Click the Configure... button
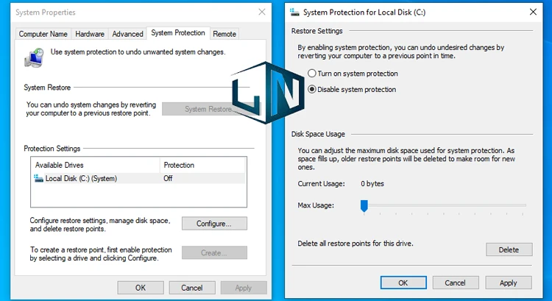Screen dimensions: 552x301 (214, 224)
